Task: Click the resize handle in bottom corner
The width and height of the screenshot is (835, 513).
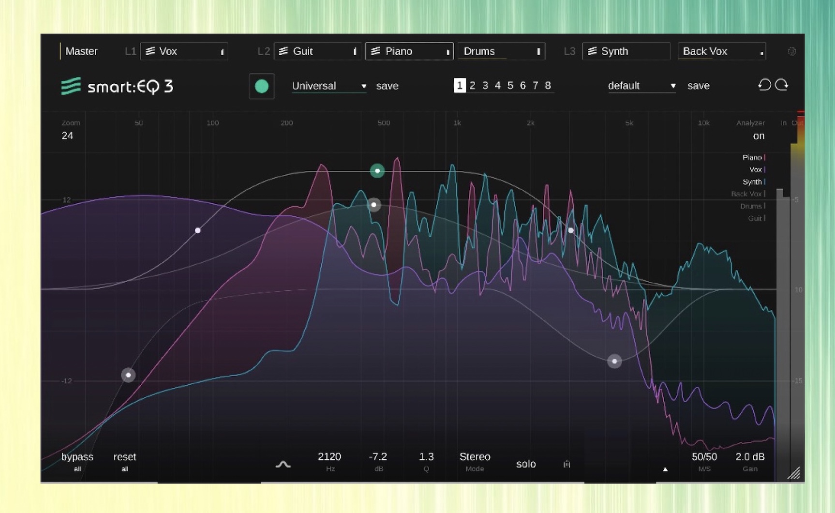Action: point(794,474)
